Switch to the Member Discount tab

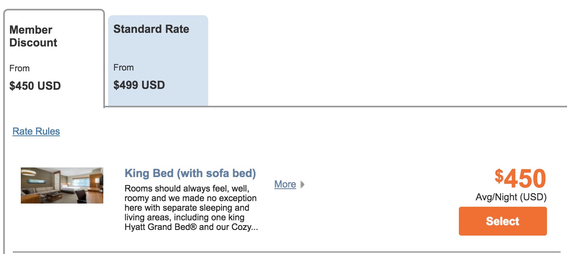click(54, 58)
